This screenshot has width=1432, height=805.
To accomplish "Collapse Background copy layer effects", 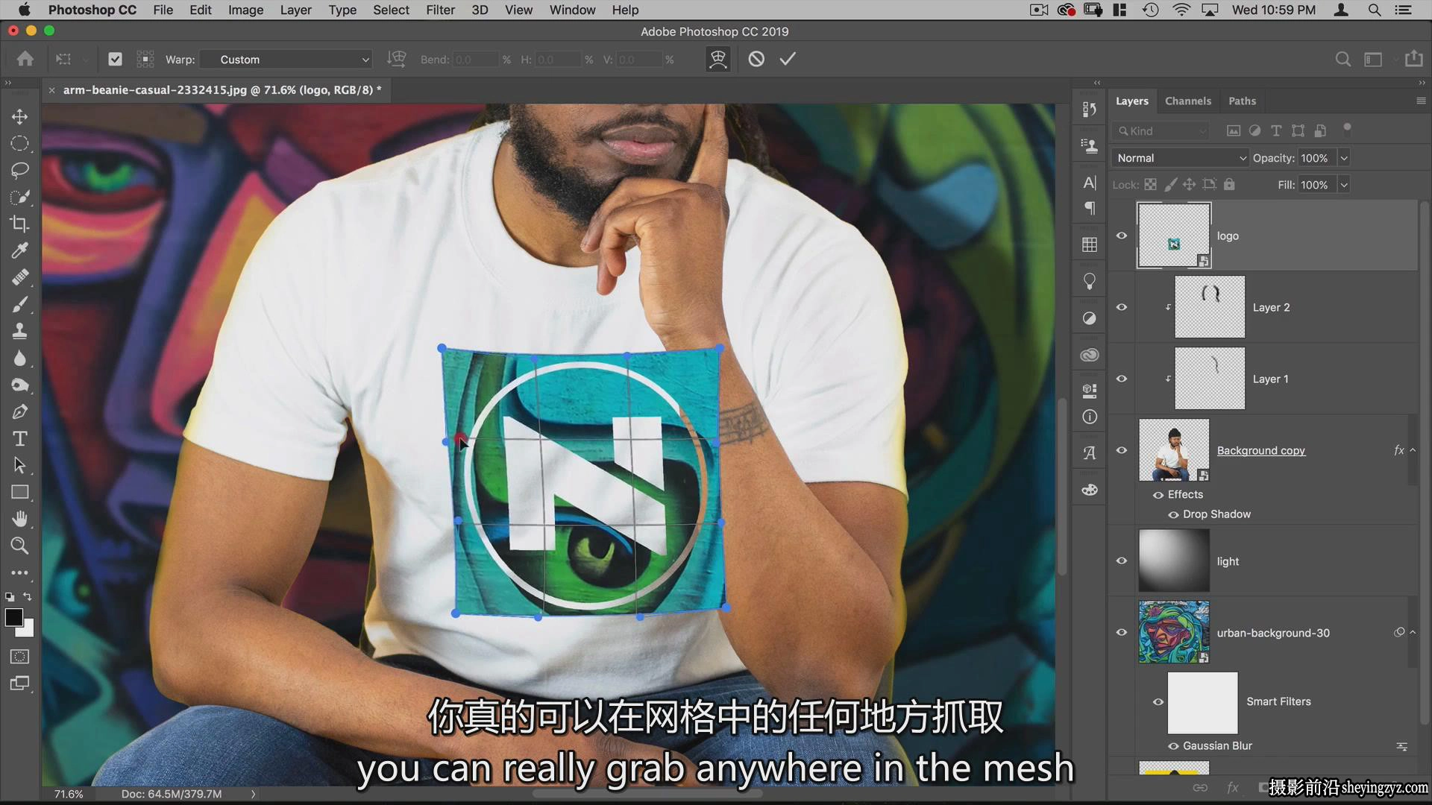I will [1413, 450].
